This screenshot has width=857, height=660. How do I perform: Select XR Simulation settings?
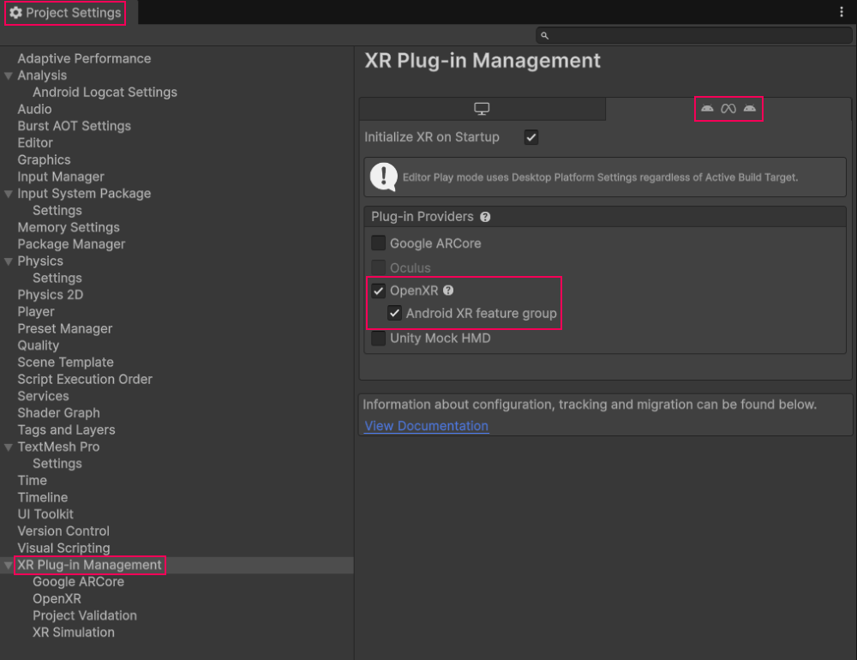pos(73,633)
